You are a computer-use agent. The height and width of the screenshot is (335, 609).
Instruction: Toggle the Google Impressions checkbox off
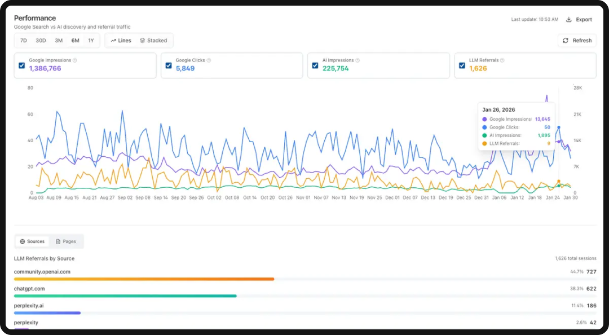pyautogui.click(x=21, y=65)
